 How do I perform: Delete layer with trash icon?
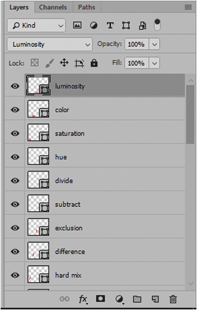point(173,299)
